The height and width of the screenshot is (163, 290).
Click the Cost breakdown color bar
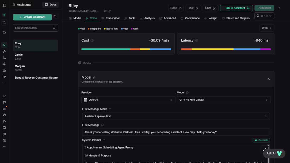[x=126, y=49]
